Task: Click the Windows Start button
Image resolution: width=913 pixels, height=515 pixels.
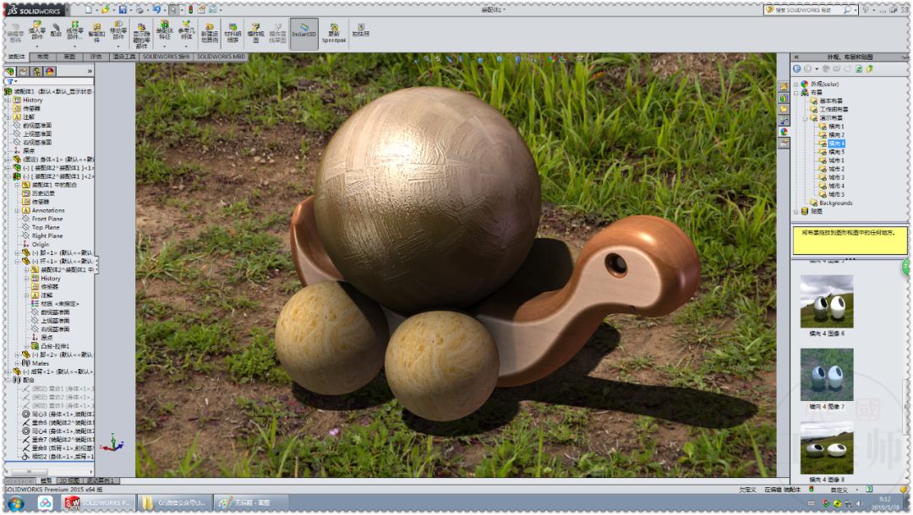Action: point(15,503)
